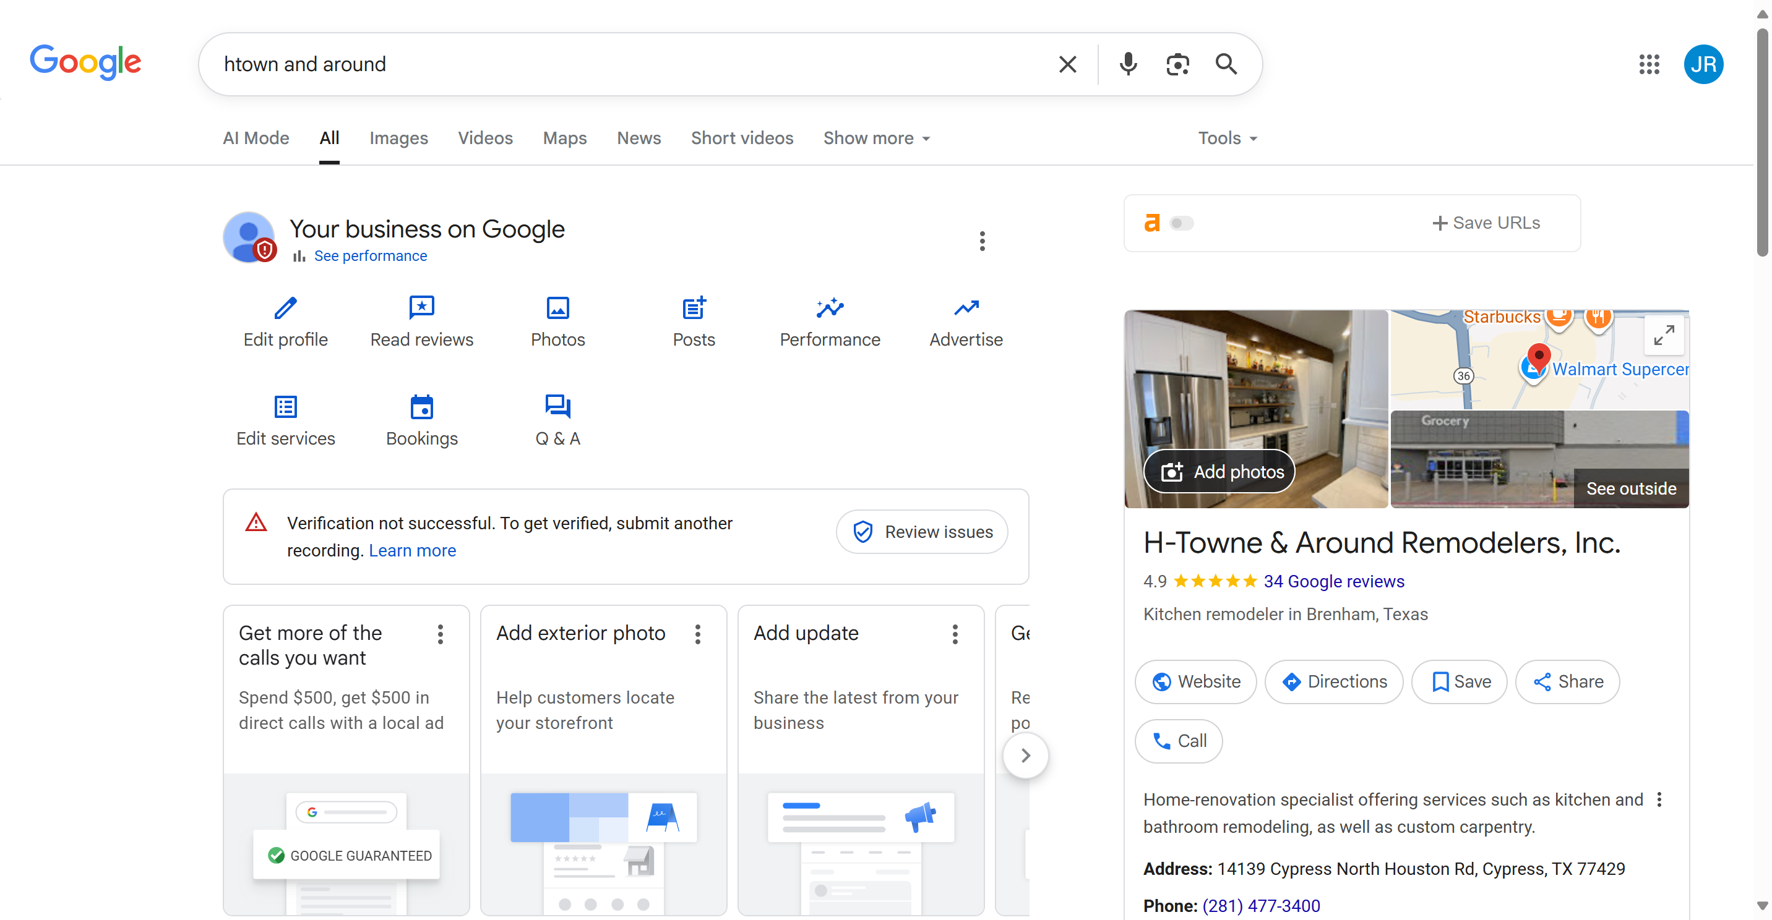Open the Tools dropdown
The height and width of the screenshot is (920, 1772).
(1227, 138)
